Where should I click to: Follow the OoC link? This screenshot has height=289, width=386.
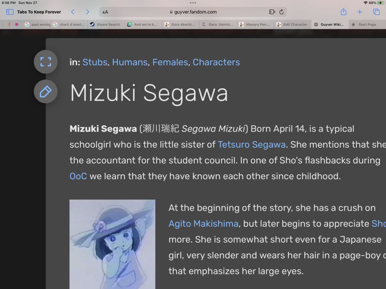pyautogui.click(x=78, y=176)
